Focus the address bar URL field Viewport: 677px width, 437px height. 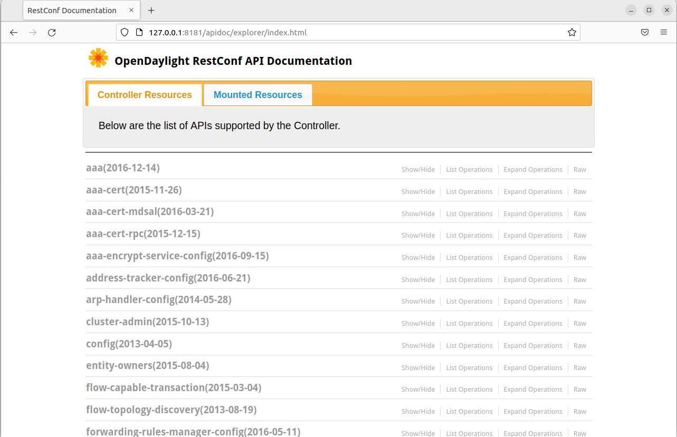(348, 32)
